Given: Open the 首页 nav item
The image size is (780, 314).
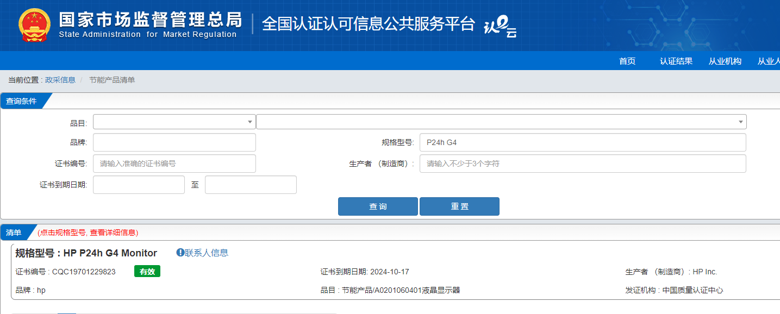Looking at the screenshot, I should [627, 61].
